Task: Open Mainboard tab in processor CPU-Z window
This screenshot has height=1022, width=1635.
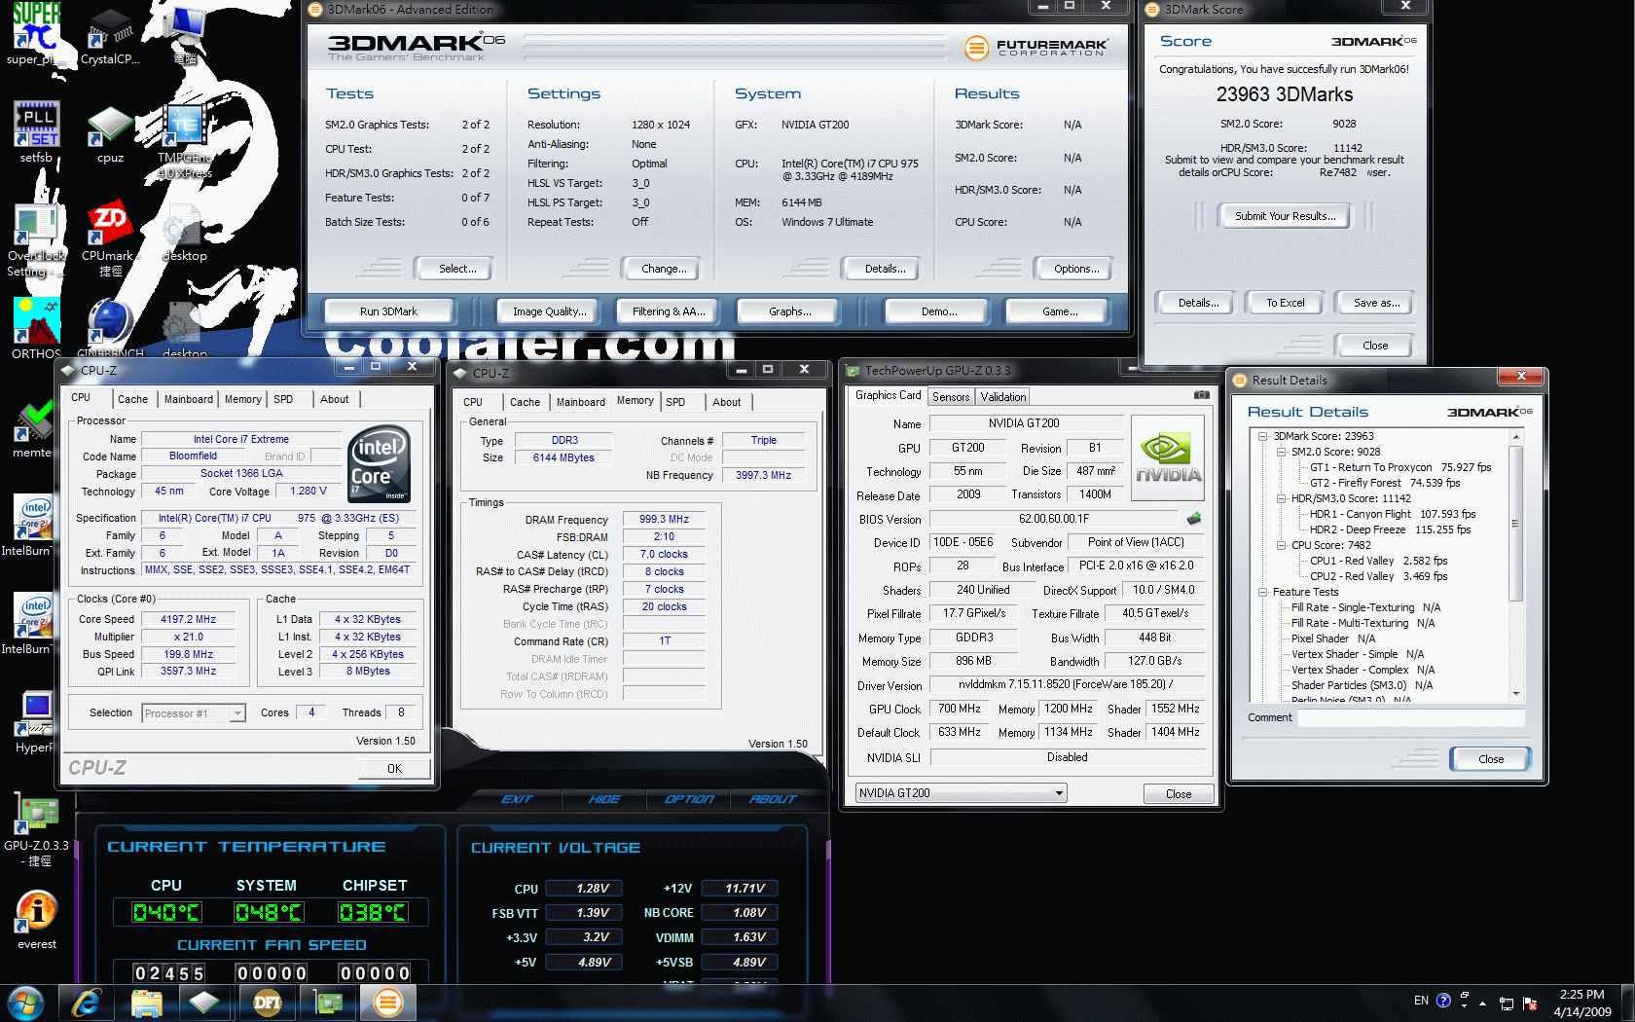Action: click(x=188, y=399)
